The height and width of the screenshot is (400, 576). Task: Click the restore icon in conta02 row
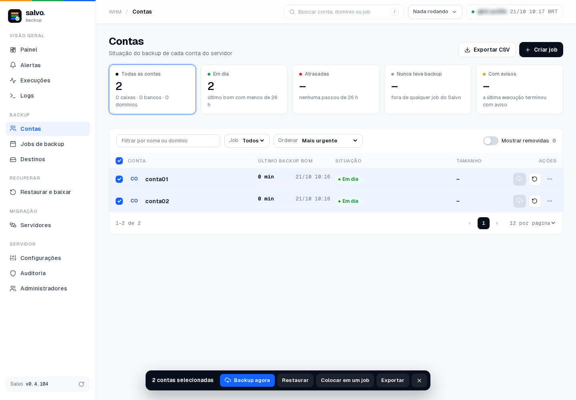click(x=535, y=201)
